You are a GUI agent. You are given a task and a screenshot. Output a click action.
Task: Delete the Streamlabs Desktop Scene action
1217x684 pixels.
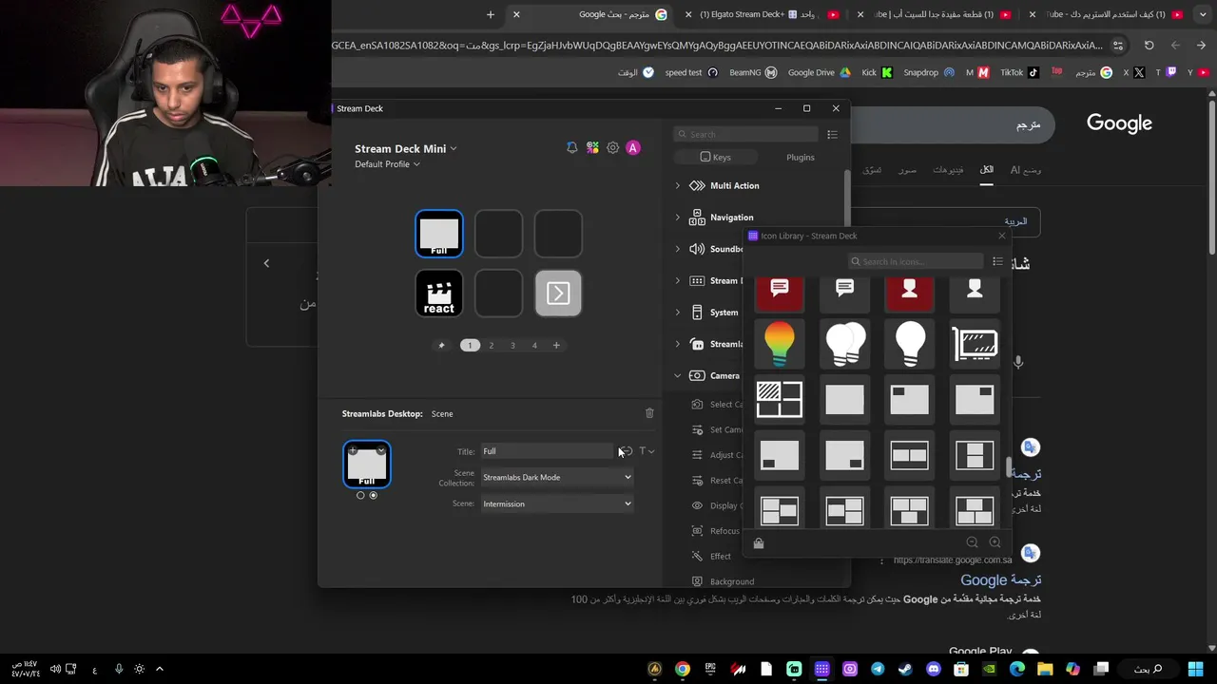(649, 413)
